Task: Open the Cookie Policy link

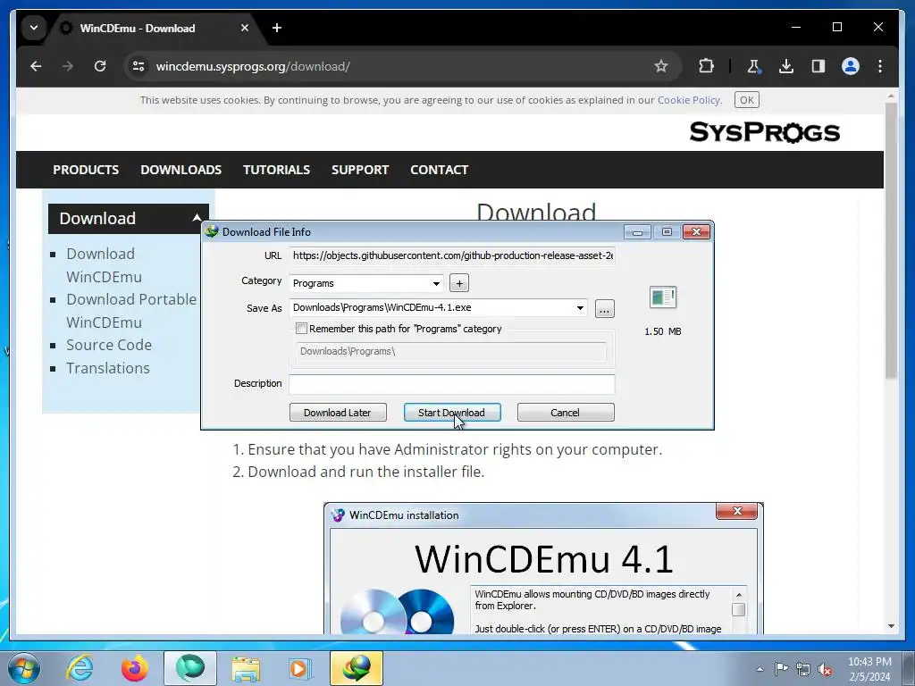Action: tap(689, 100)
